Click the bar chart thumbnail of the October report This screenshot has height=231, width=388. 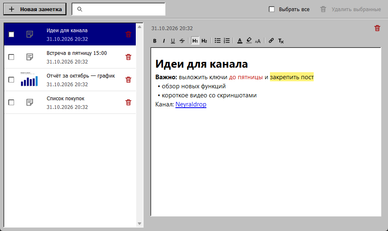point(29,79)
